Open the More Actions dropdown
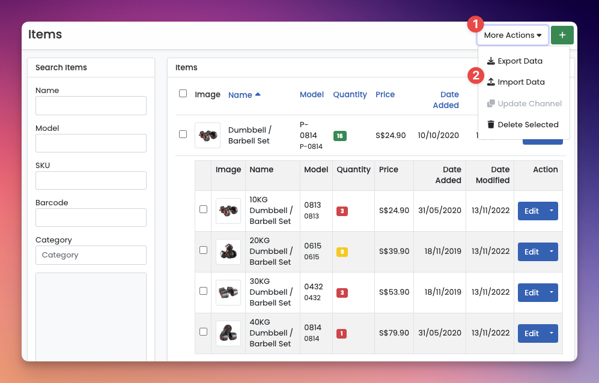Screen dimensions: 599x383 point(512,35)
